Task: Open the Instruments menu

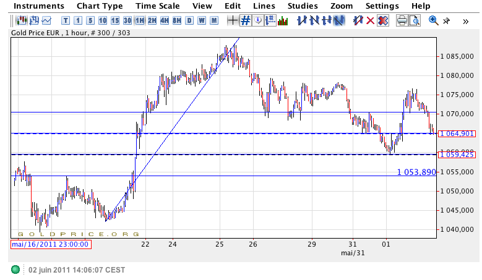Action: (x=38, y=6)
